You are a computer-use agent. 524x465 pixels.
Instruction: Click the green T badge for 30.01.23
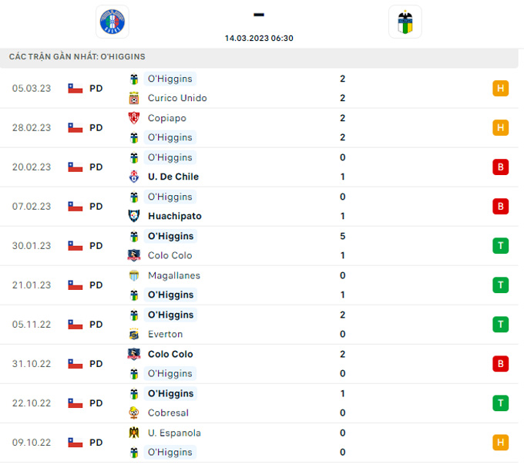[501, 245]
